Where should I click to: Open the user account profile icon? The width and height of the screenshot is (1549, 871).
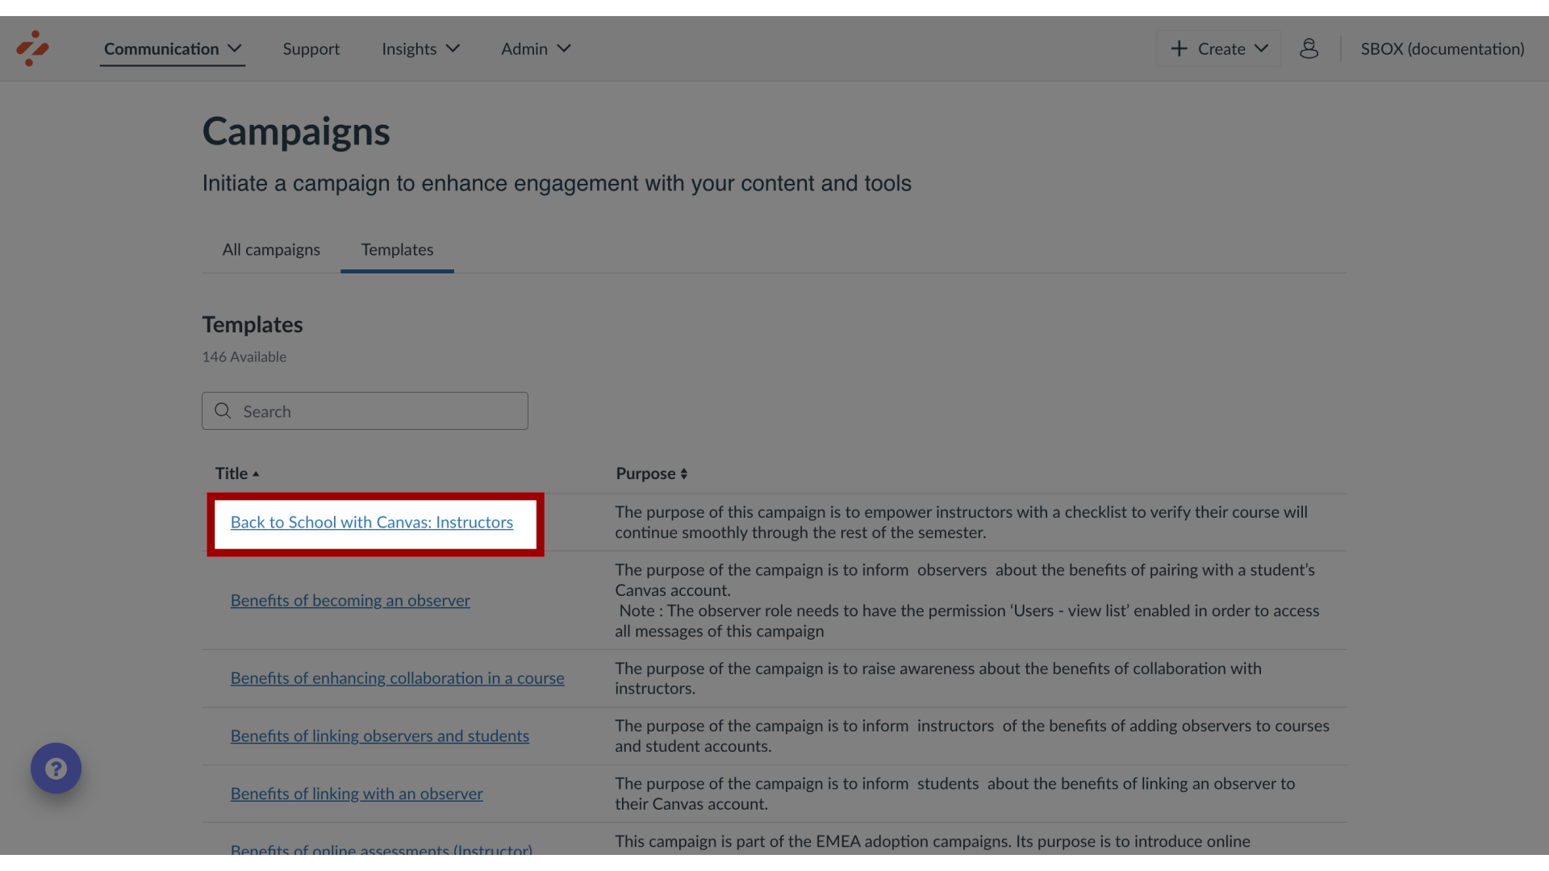[x=1309, y=47]
